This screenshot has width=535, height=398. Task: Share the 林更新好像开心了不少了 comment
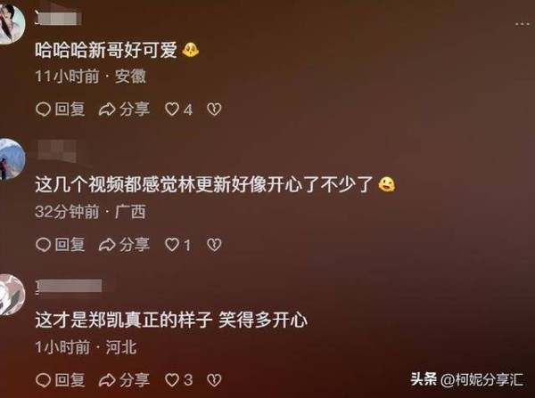point(124,245)
